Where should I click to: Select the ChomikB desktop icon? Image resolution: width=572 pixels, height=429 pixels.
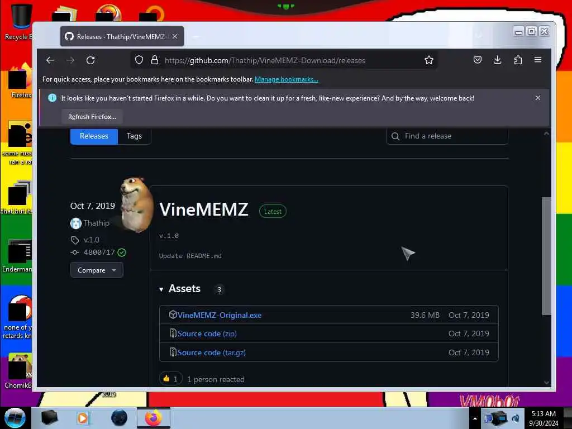(x=18, y=371)
